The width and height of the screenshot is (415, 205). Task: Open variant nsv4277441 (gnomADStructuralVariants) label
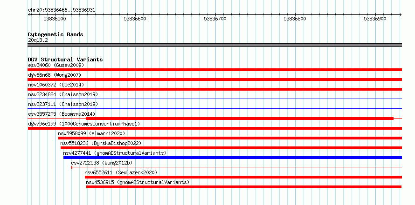(x=115, y=153)
